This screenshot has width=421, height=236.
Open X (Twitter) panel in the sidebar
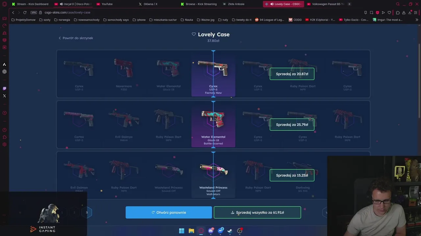pos(4,96)
